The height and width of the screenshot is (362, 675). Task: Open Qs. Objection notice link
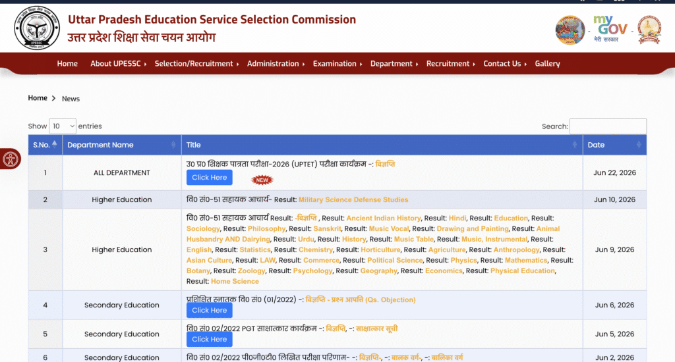361,299
